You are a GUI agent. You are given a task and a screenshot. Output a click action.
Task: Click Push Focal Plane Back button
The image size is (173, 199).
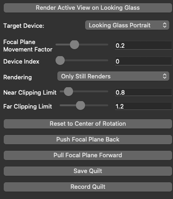click(x=88, y=140)
